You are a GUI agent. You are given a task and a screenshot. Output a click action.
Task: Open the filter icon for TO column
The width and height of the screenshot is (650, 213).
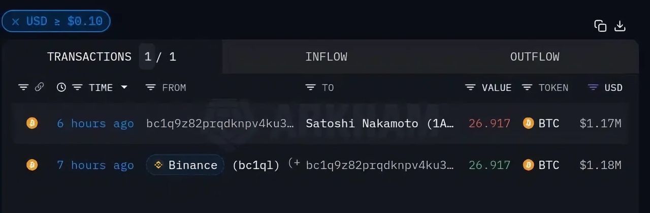[310, 87]
